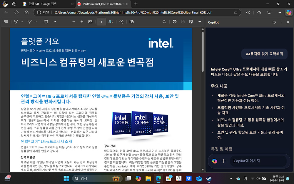Open the screenshot capture tool in browser toolbar

pos(269,13)
